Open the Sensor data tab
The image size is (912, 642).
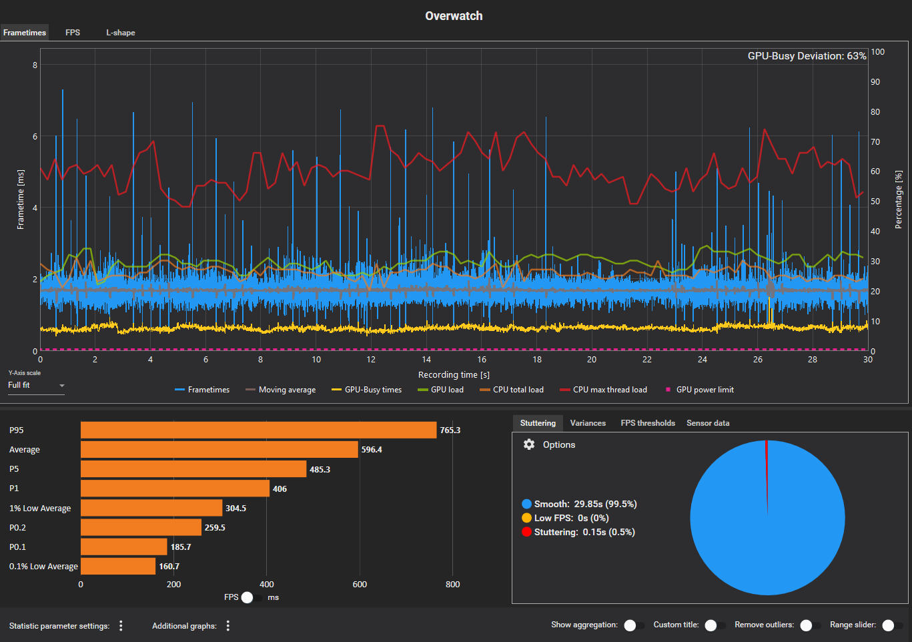[x=707, y=423]
